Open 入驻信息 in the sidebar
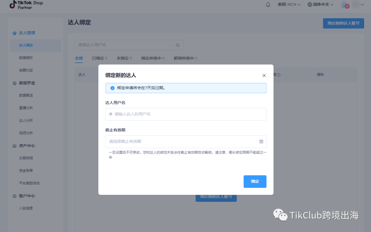The image size is (371, 232). click(26, 208)
